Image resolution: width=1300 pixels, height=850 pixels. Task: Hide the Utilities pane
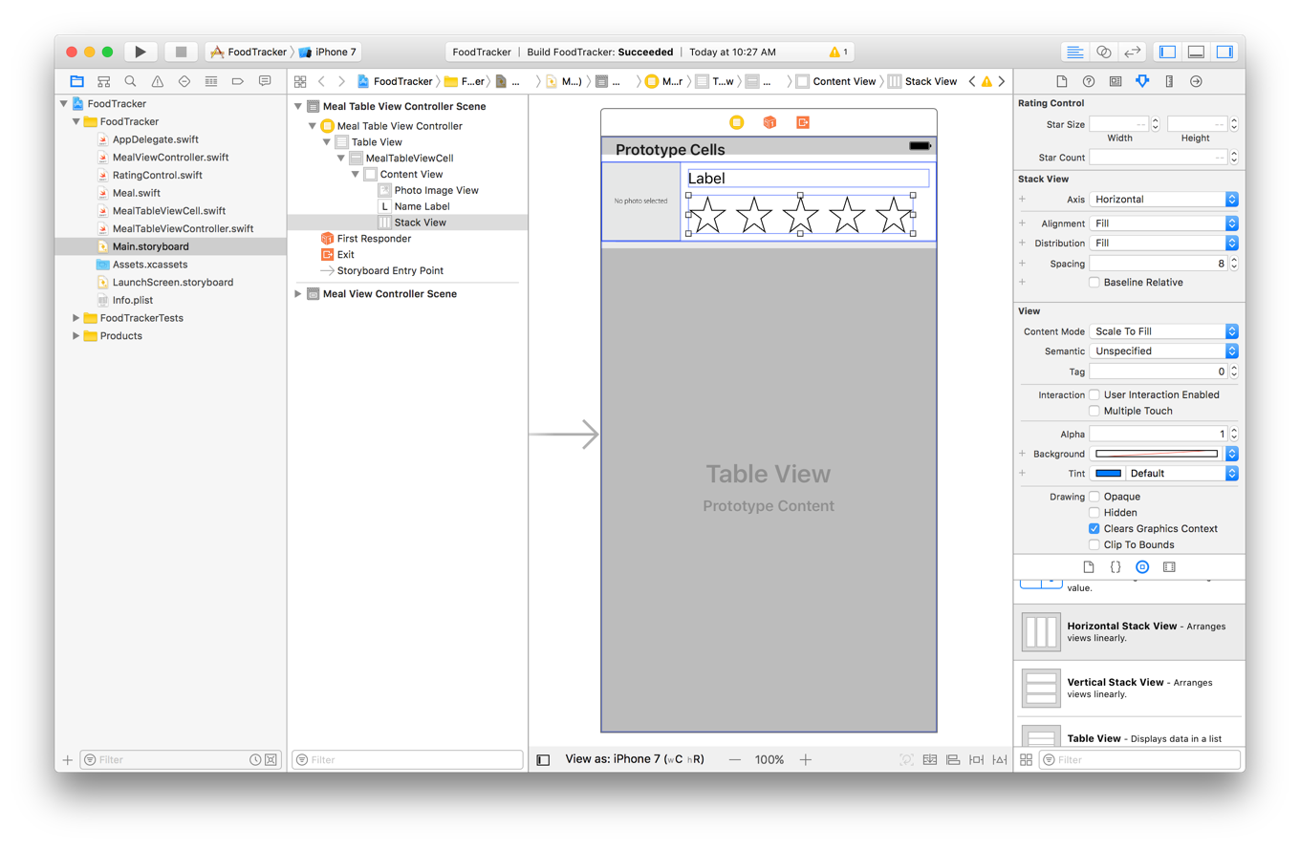[x=1224, y=52]
